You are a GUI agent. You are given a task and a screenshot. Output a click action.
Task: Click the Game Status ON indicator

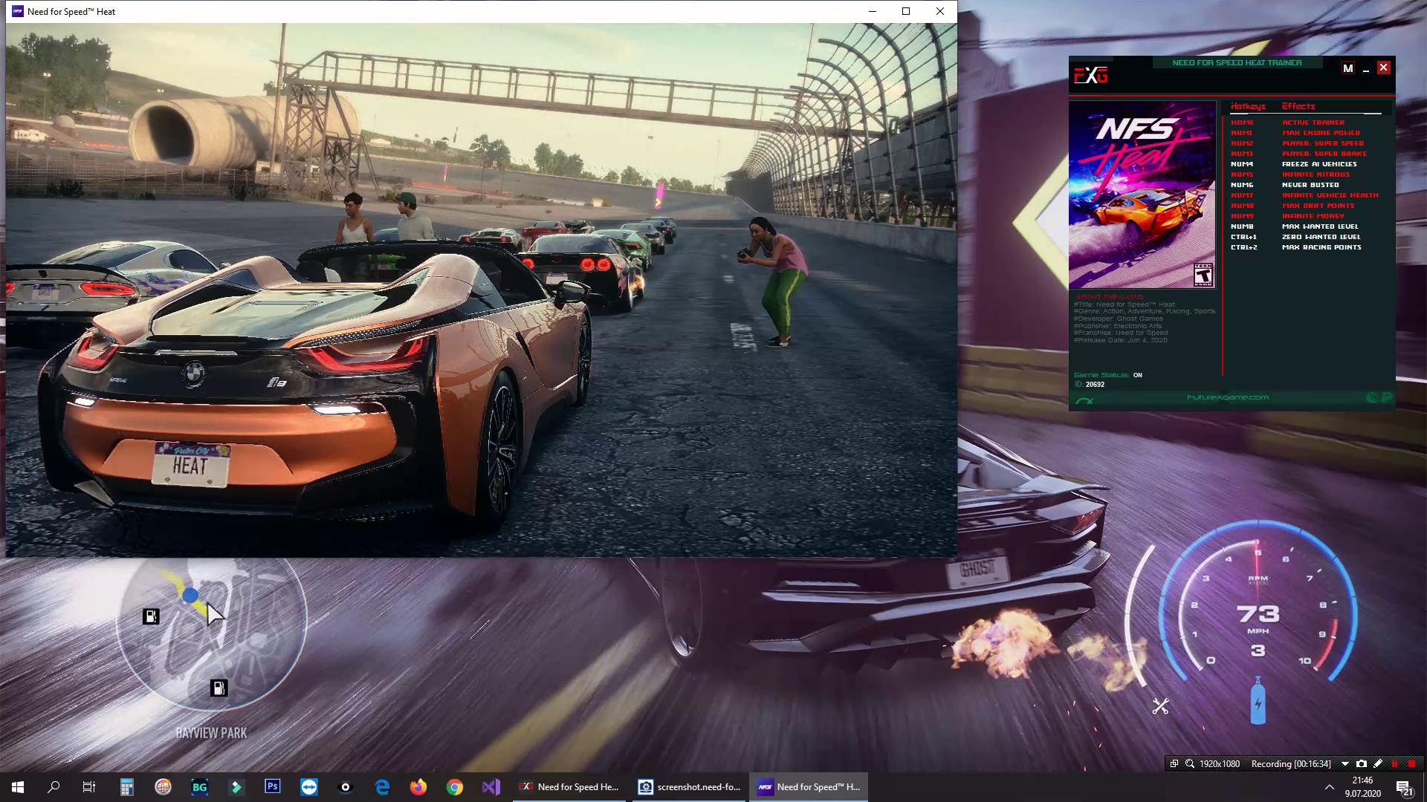click(x=1137, y=375)
